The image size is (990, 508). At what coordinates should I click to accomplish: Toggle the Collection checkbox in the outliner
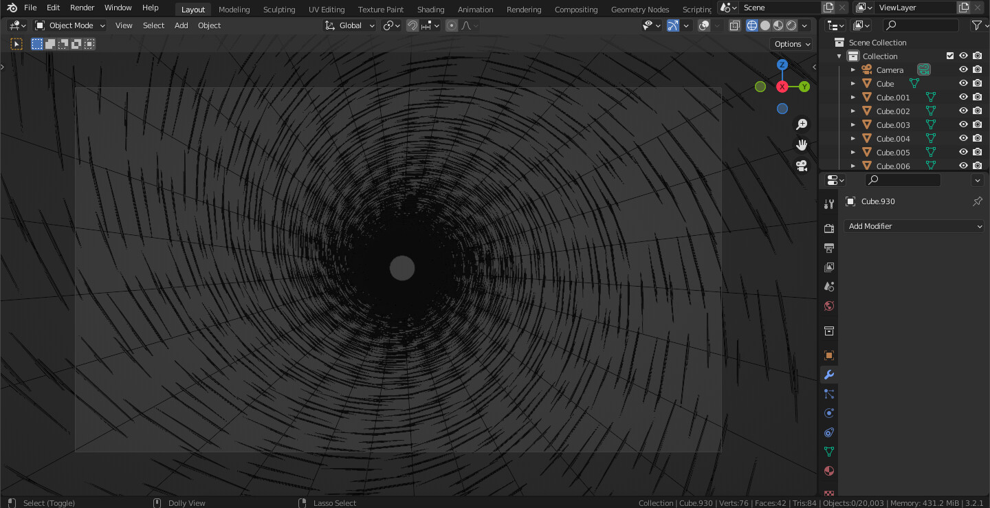pyautogui.click(x=950, y=56)
